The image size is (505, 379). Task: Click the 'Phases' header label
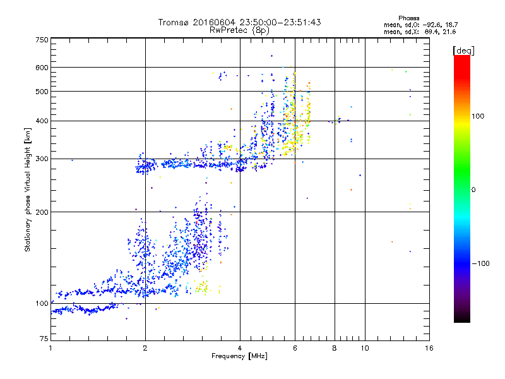coord(408,18)
